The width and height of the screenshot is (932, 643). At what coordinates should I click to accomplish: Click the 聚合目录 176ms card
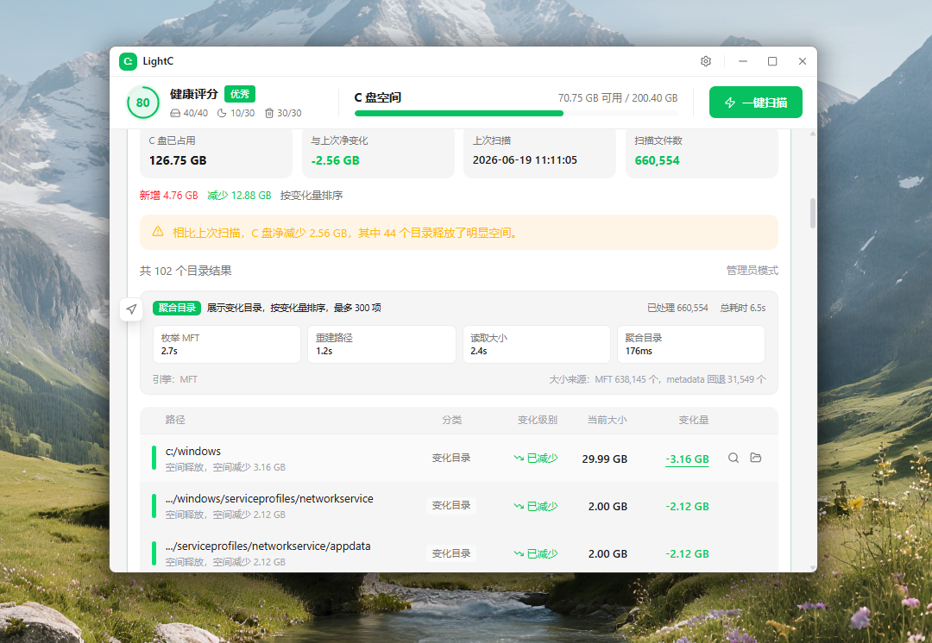tap(691, 345)
